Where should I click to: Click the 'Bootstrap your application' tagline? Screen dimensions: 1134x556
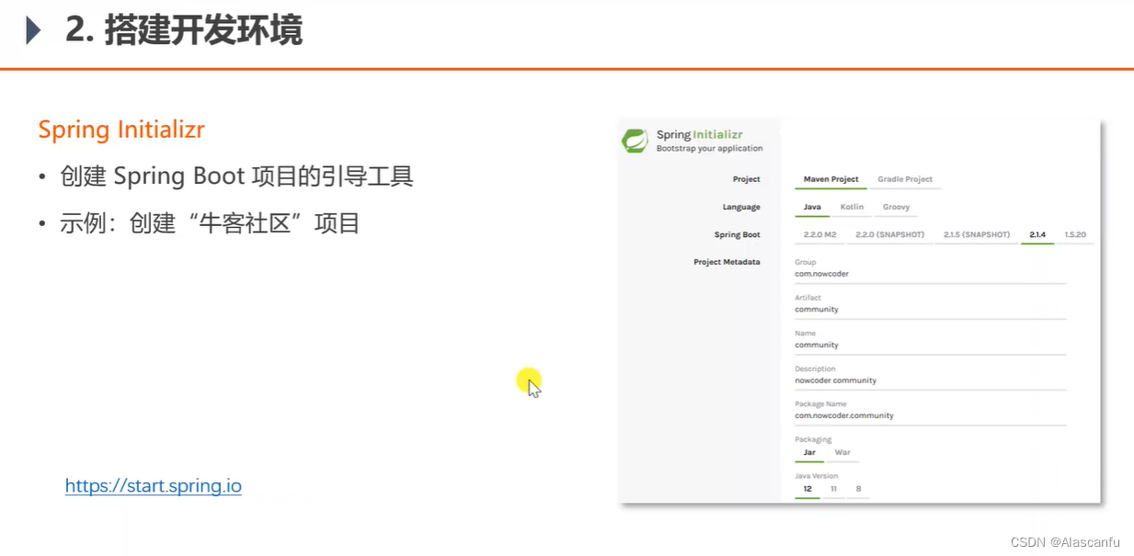709,148
